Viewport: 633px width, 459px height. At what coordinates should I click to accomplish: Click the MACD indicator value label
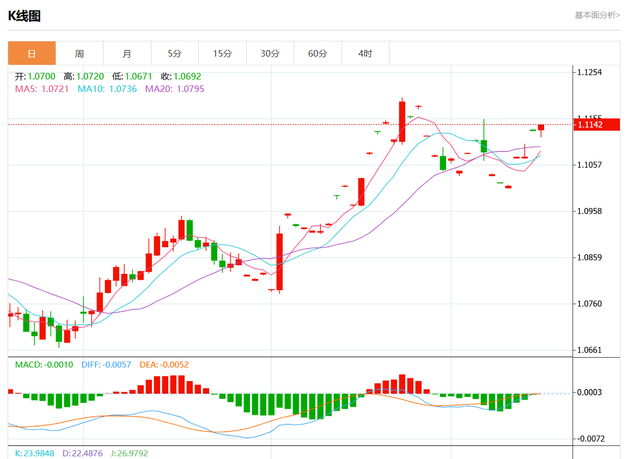[44, 365]
